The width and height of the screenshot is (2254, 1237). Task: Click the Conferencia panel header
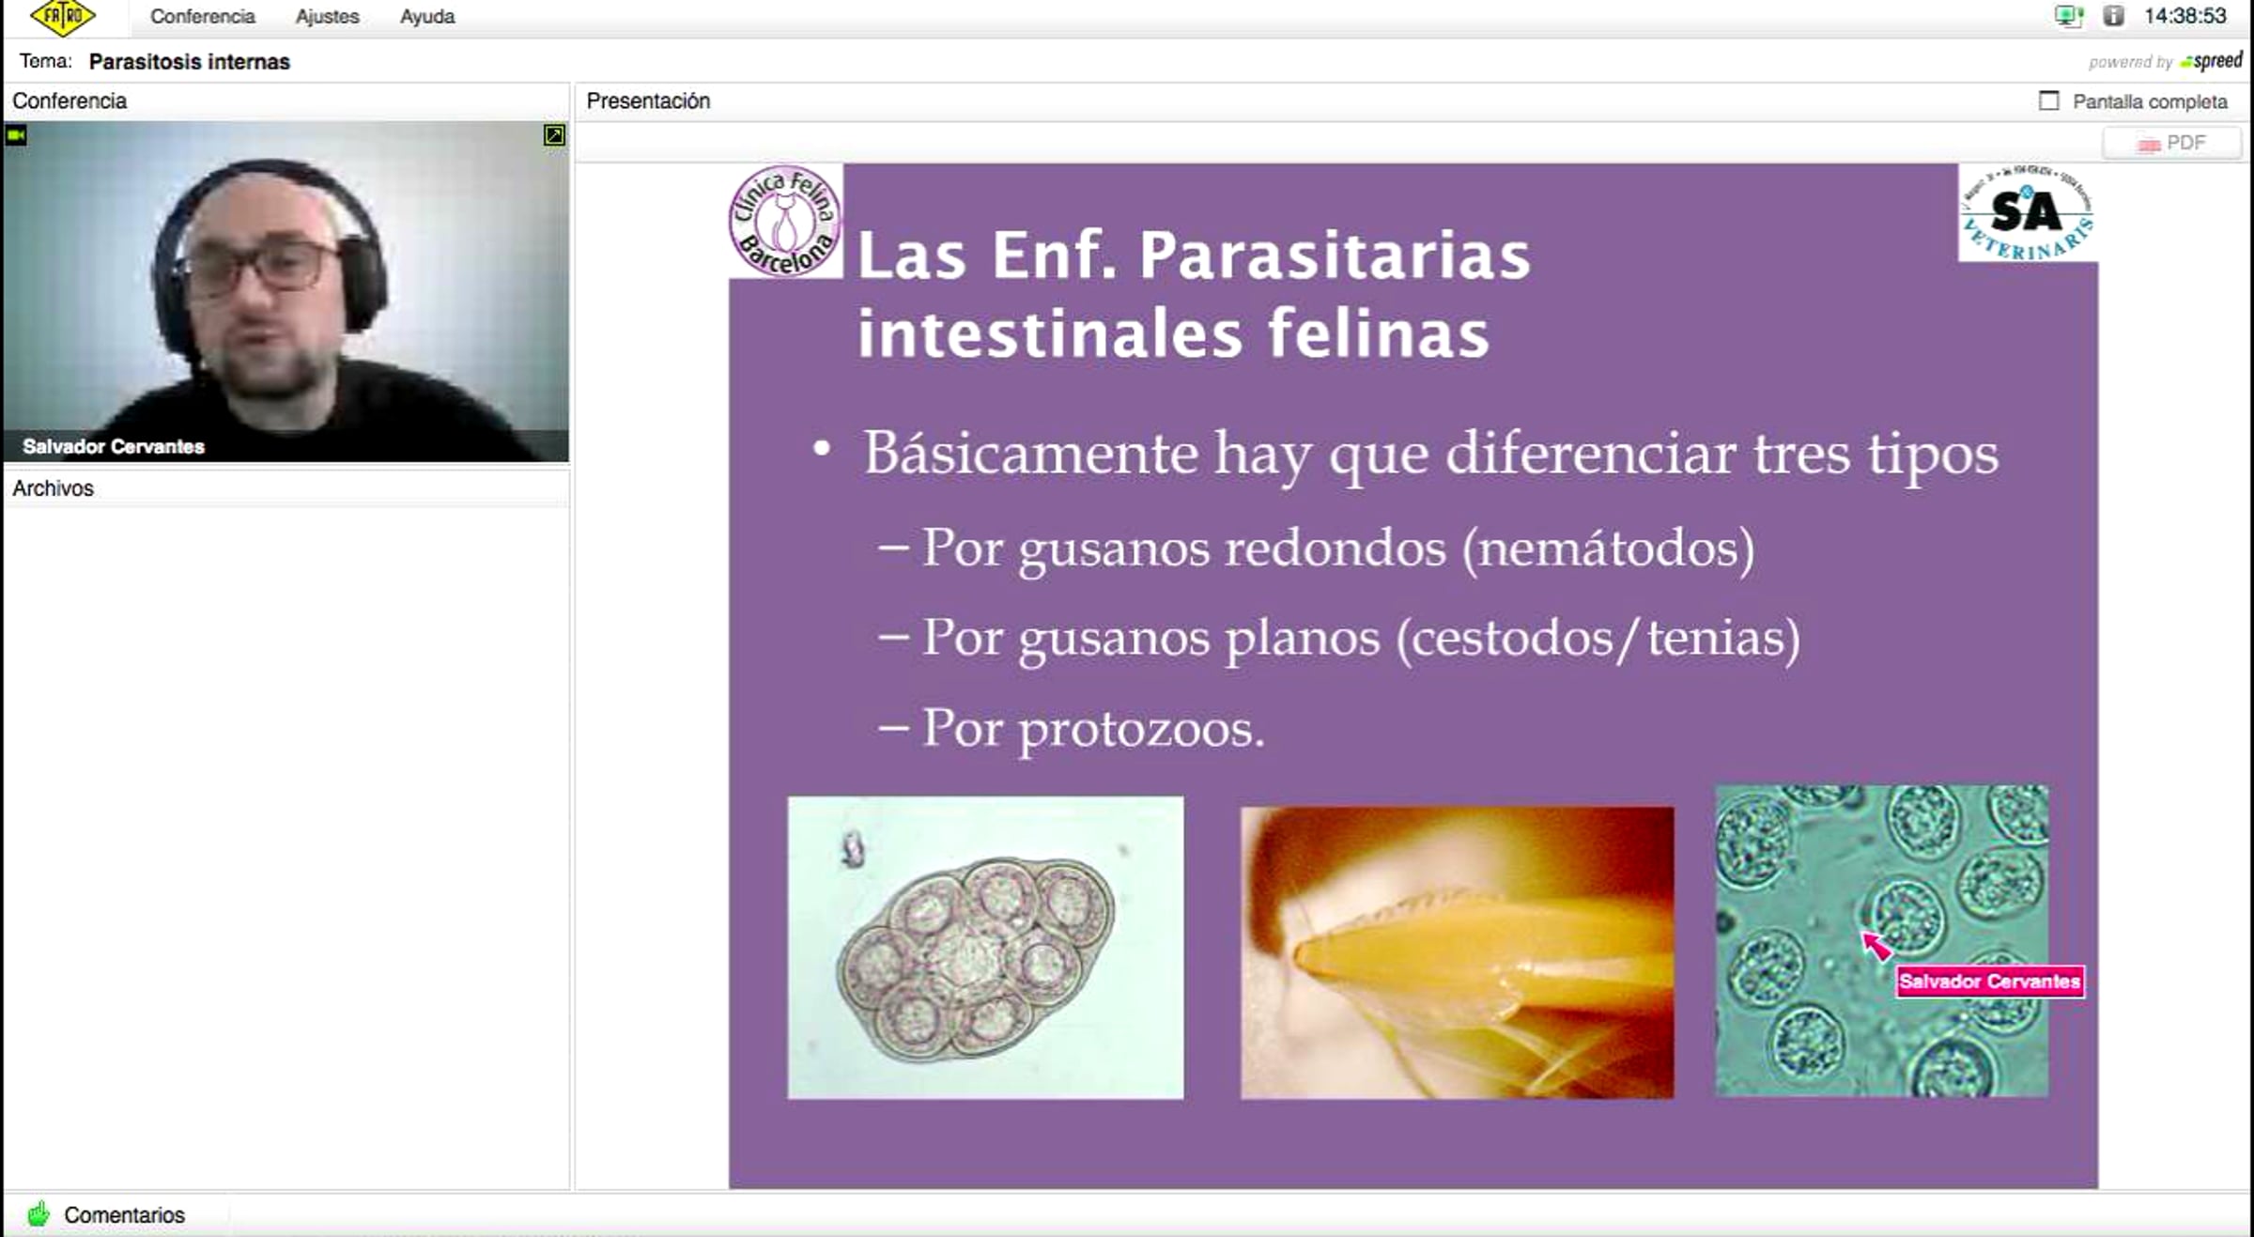coord(69,101)
